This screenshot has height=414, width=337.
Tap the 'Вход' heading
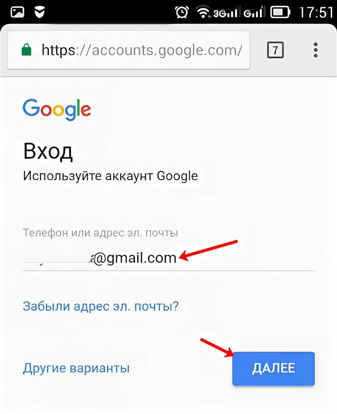48,151
